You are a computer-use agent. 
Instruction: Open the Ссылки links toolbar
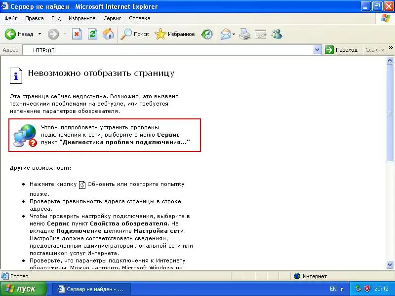click(x=375, y=50)
